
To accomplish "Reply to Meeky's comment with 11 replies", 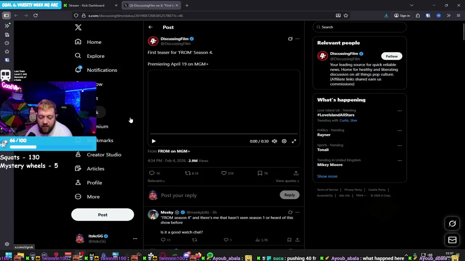I will coord(166,240).
